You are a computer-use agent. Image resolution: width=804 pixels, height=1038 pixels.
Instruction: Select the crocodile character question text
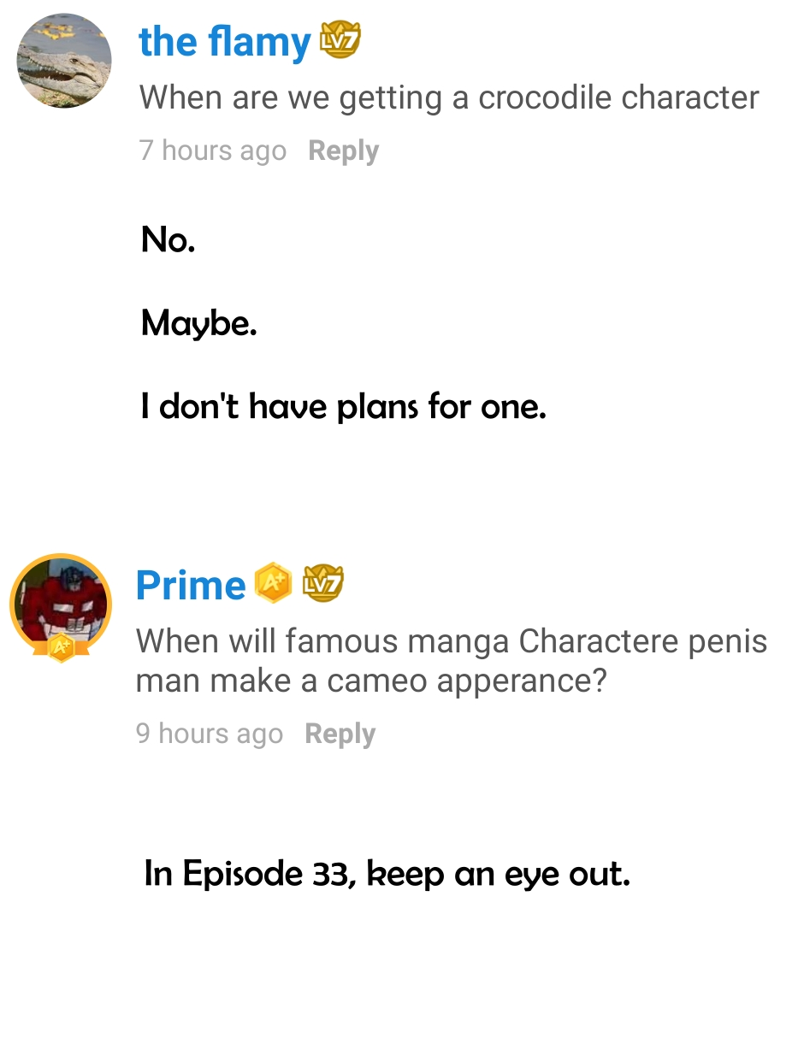pyautogui.click(x=449, y=98)
